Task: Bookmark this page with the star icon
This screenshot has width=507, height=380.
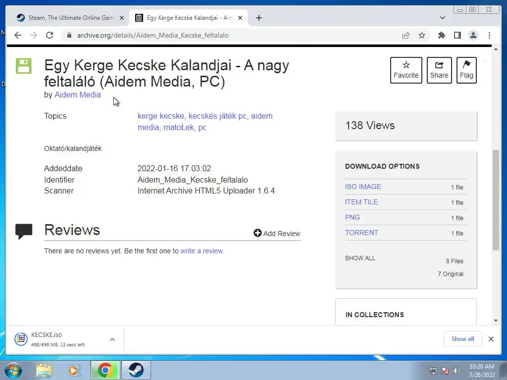Action: (422, 35)
